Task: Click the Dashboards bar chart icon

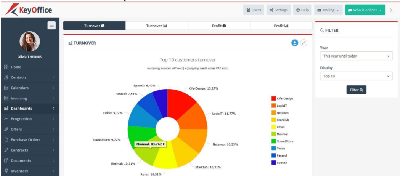Action: coord(7,109)
